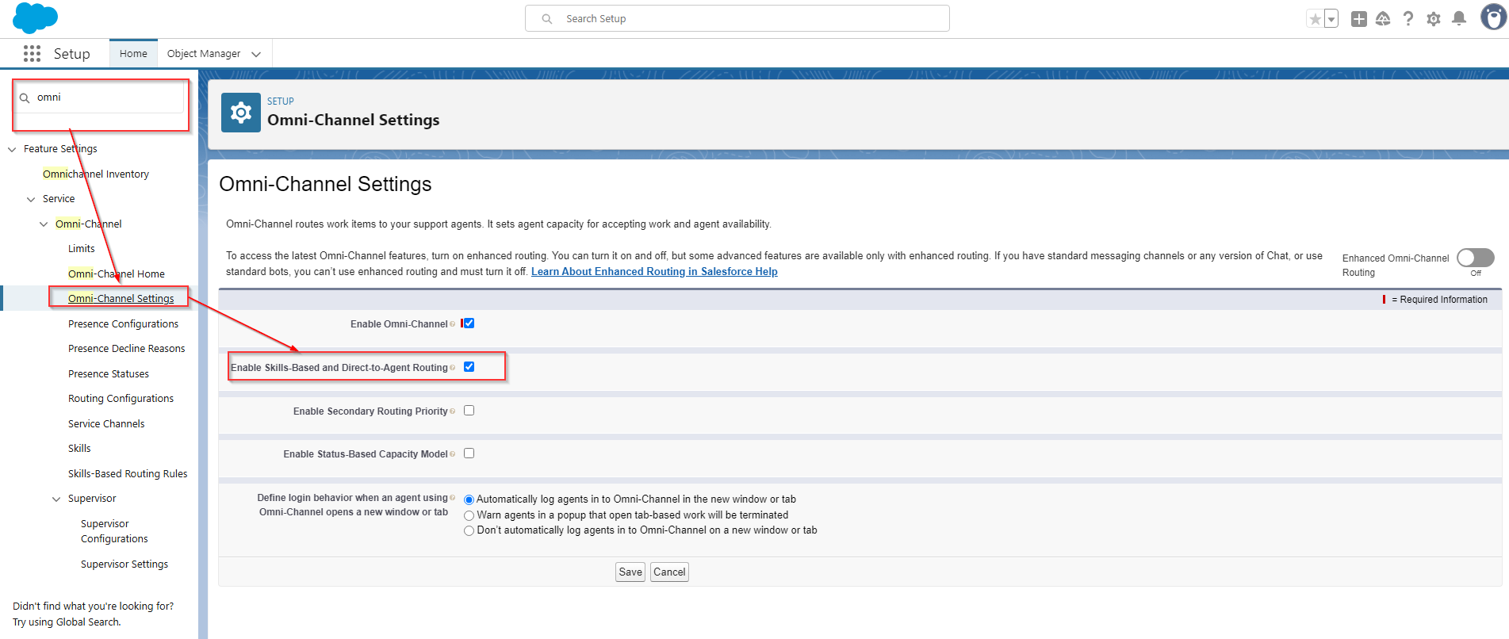Open the user profile avatar
Viewport: 1509px width, 639px height.
point(1492,17)
